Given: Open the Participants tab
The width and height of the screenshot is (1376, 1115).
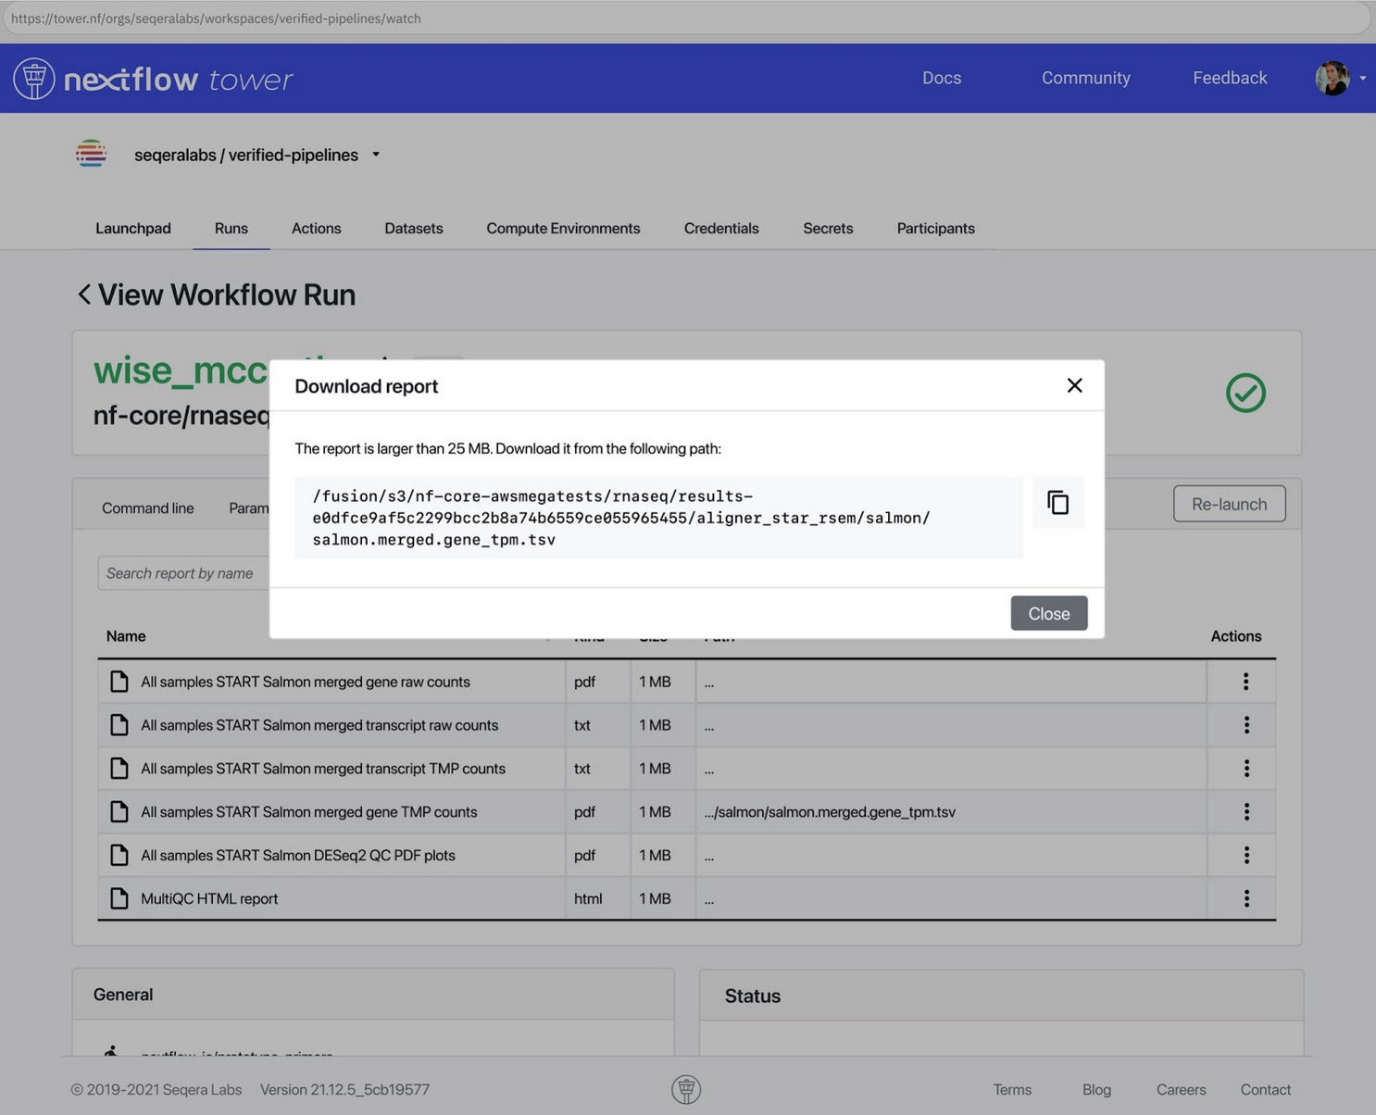Looking at the screenshot, I should tap(935, 228).
